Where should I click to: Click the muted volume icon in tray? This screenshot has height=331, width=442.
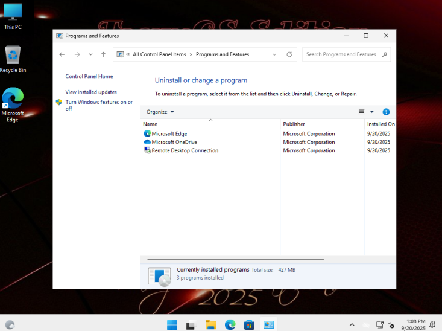pyautogui.click(x=391, y=325)
